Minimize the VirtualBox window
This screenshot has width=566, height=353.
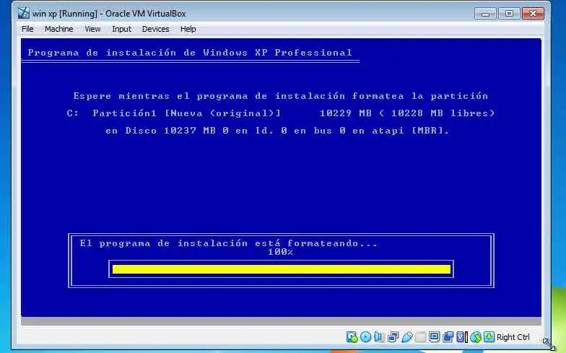(x=485, y=14)
